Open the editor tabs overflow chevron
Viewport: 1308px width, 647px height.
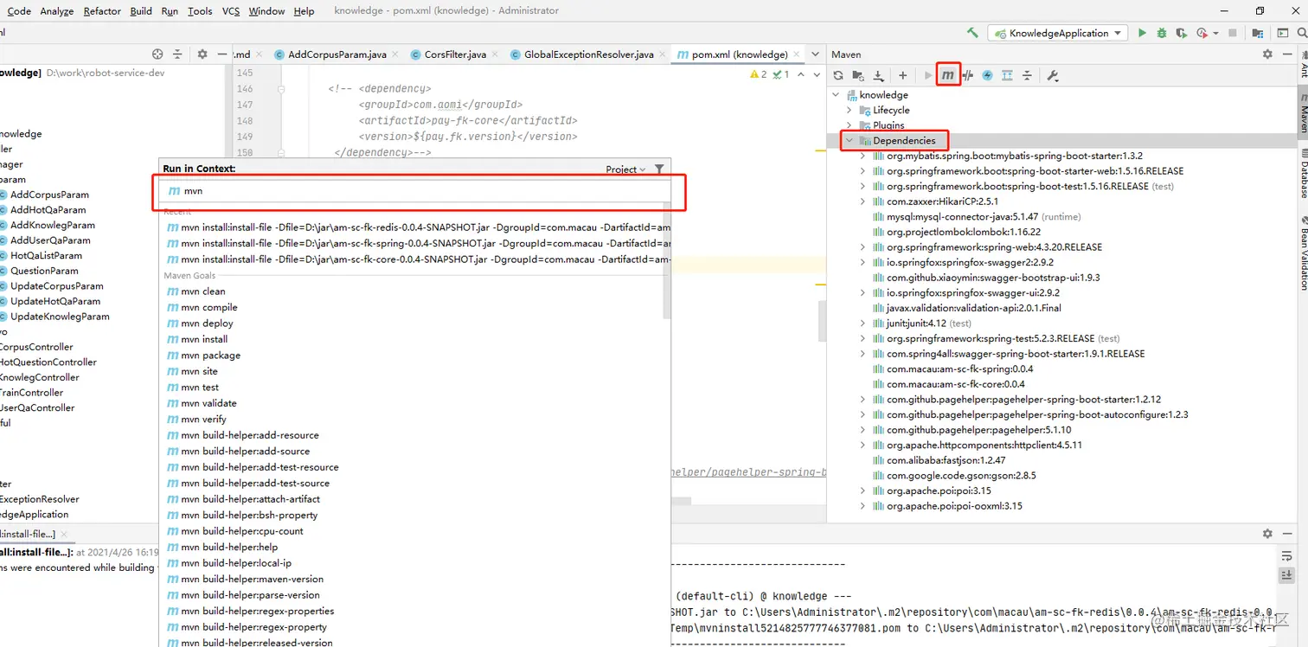[814, 54]
